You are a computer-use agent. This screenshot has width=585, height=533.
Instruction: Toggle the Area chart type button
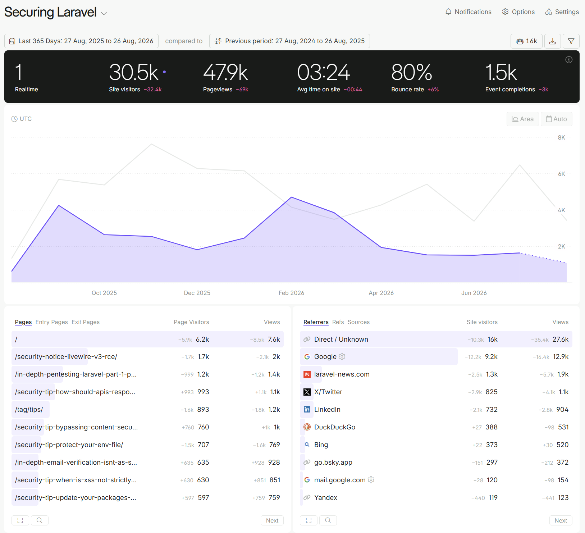click(523, 119)
